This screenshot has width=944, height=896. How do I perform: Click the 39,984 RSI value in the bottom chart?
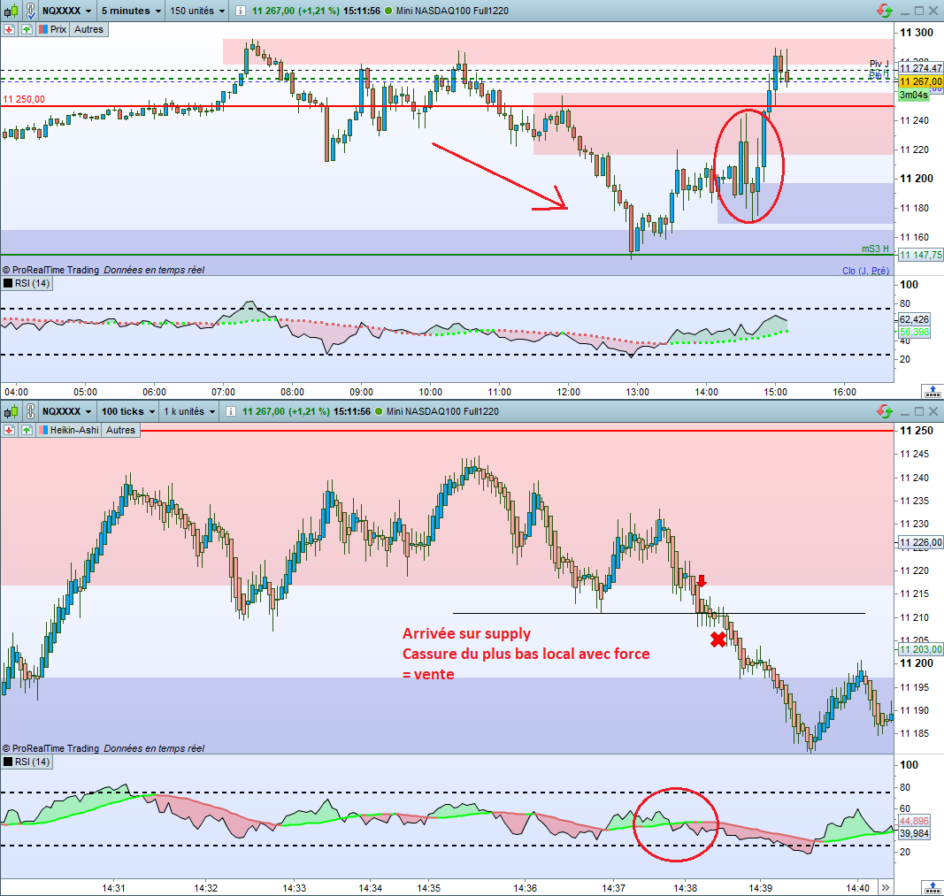[x=914, y=833]
